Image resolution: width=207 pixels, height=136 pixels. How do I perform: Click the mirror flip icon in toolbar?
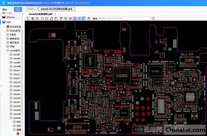coord(71,19)
